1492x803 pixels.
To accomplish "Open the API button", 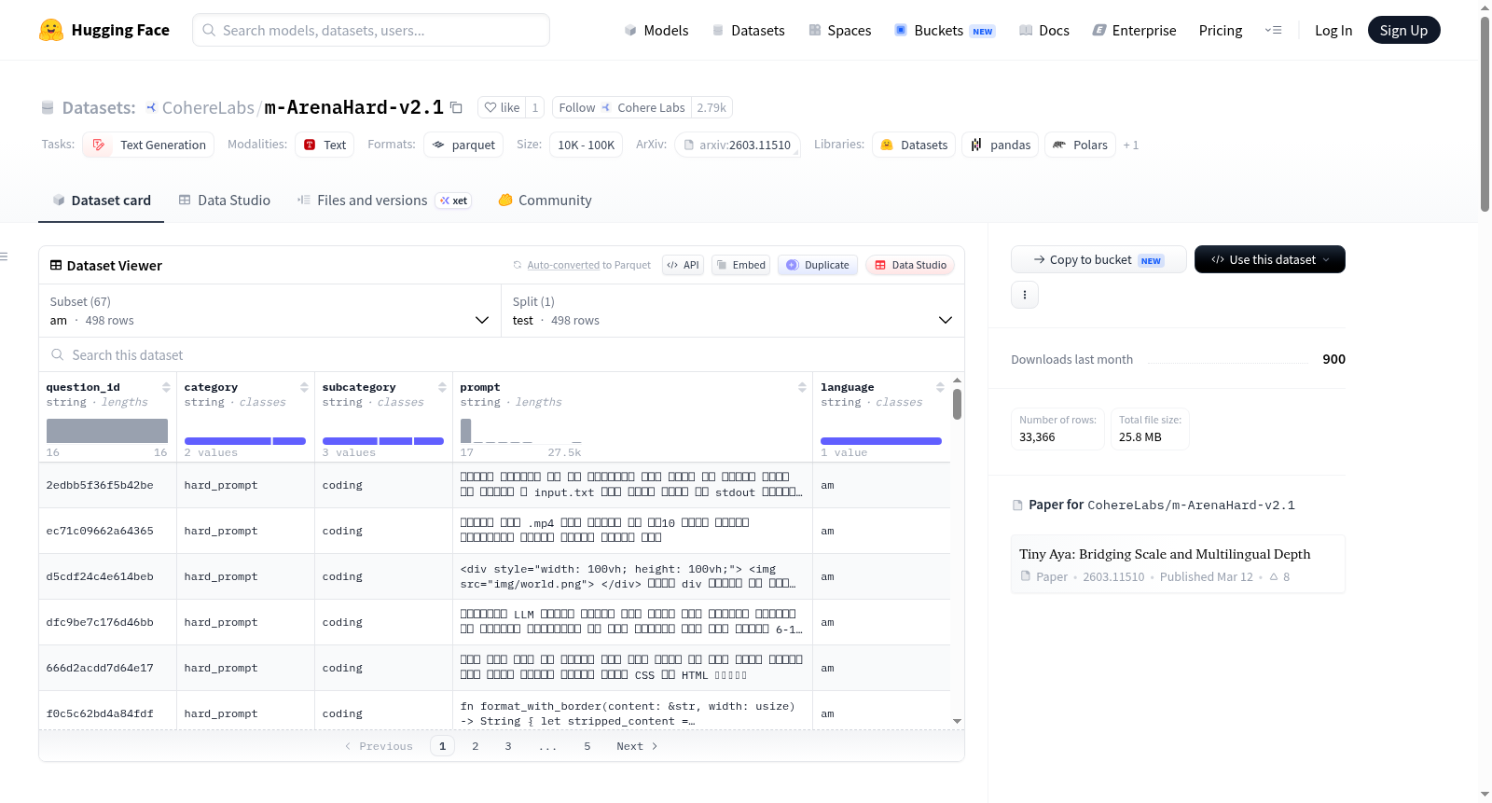I will 683,265.
